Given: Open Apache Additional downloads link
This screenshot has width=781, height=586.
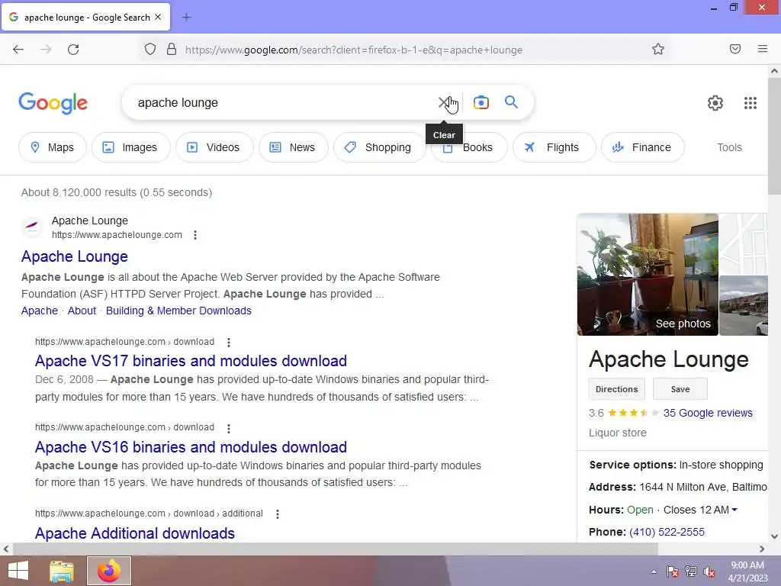Looking at the screenshot, I should point(134,533).
